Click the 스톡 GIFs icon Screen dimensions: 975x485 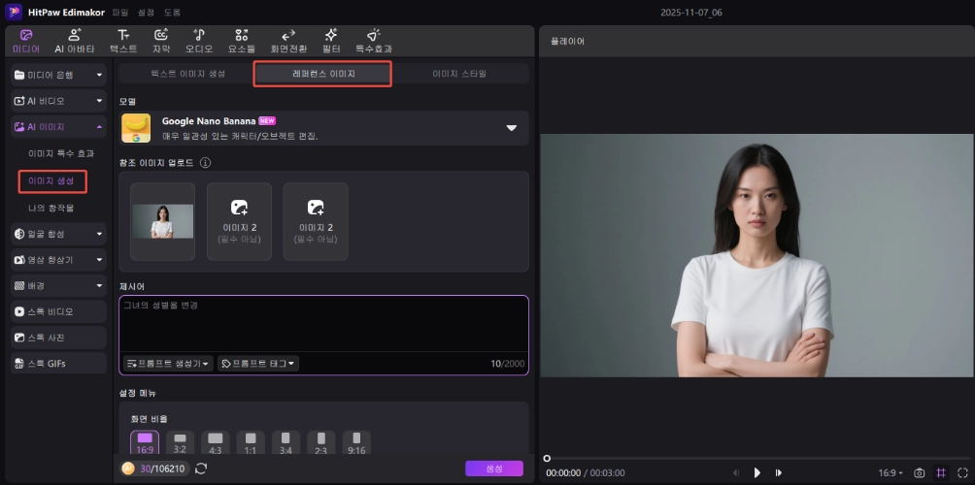pyautogui.click(x=19, y=364)
